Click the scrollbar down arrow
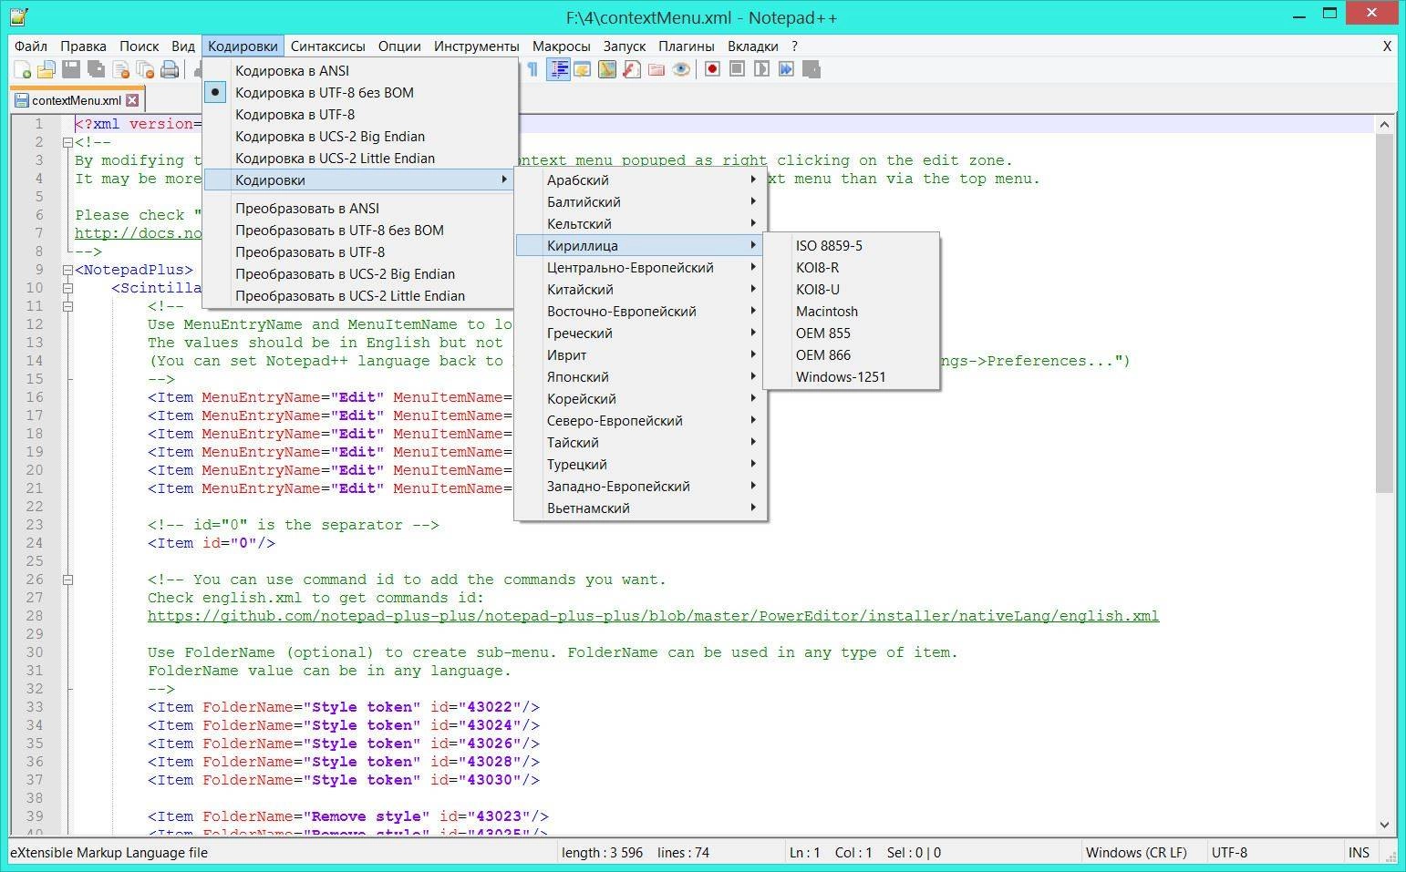This screenshot has width=1406, height=872. pyautogui.click(x=1384, y=825)
